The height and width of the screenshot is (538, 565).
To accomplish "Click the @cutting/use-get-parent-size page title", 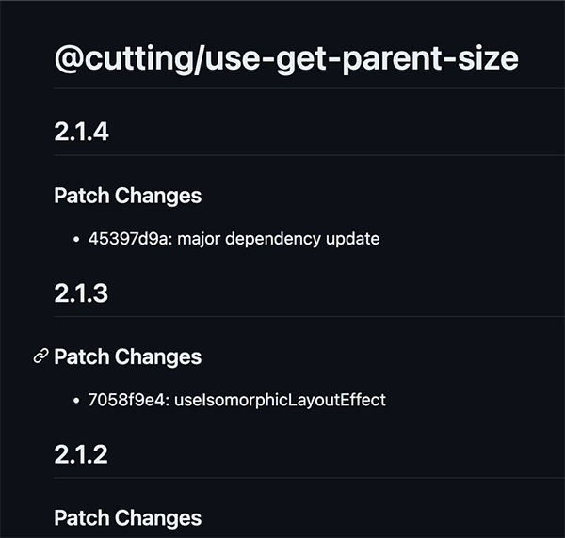I will [x=286, y=59].
